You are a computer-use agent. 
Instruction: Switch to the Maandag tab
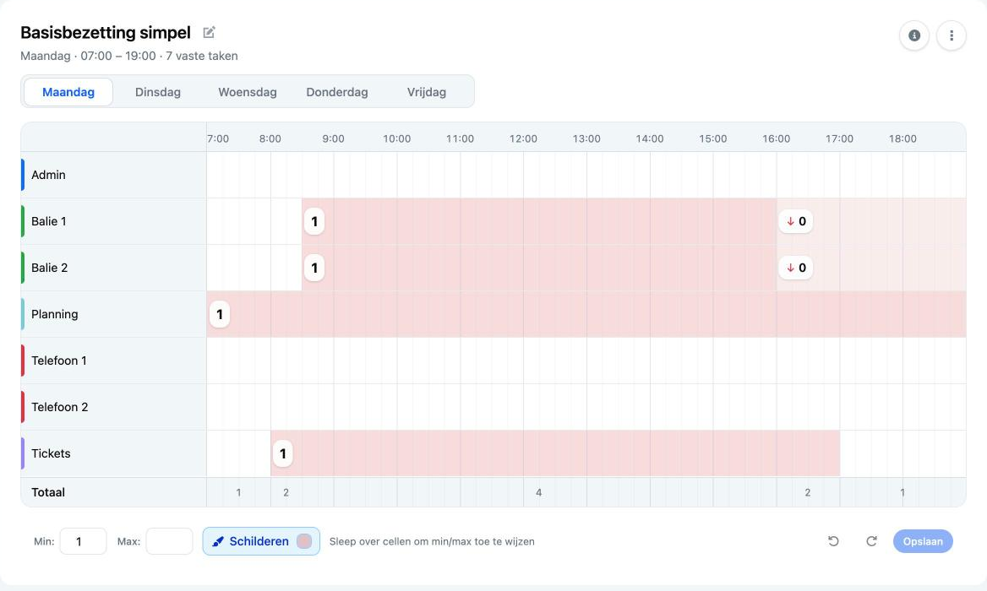coord(68,92)
